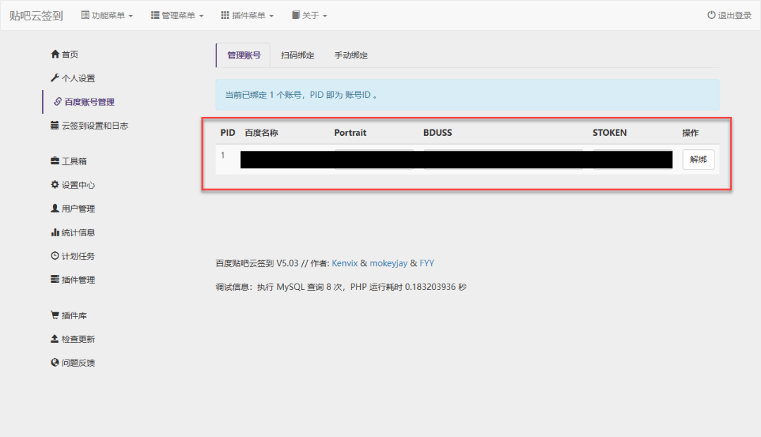Screen dimensions: 761x437
Task: Click the user icon for 用户管理
Action: (x=55, y=209)
